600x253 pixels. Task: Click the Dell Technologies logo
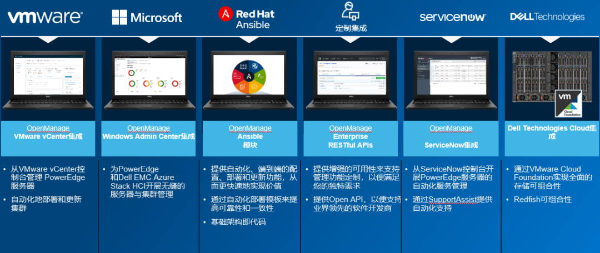click(547, 17)
